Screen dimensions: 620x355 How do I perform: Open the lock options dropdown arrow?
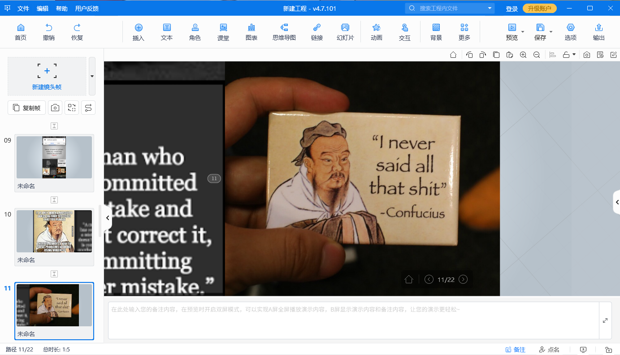point(574,55)
